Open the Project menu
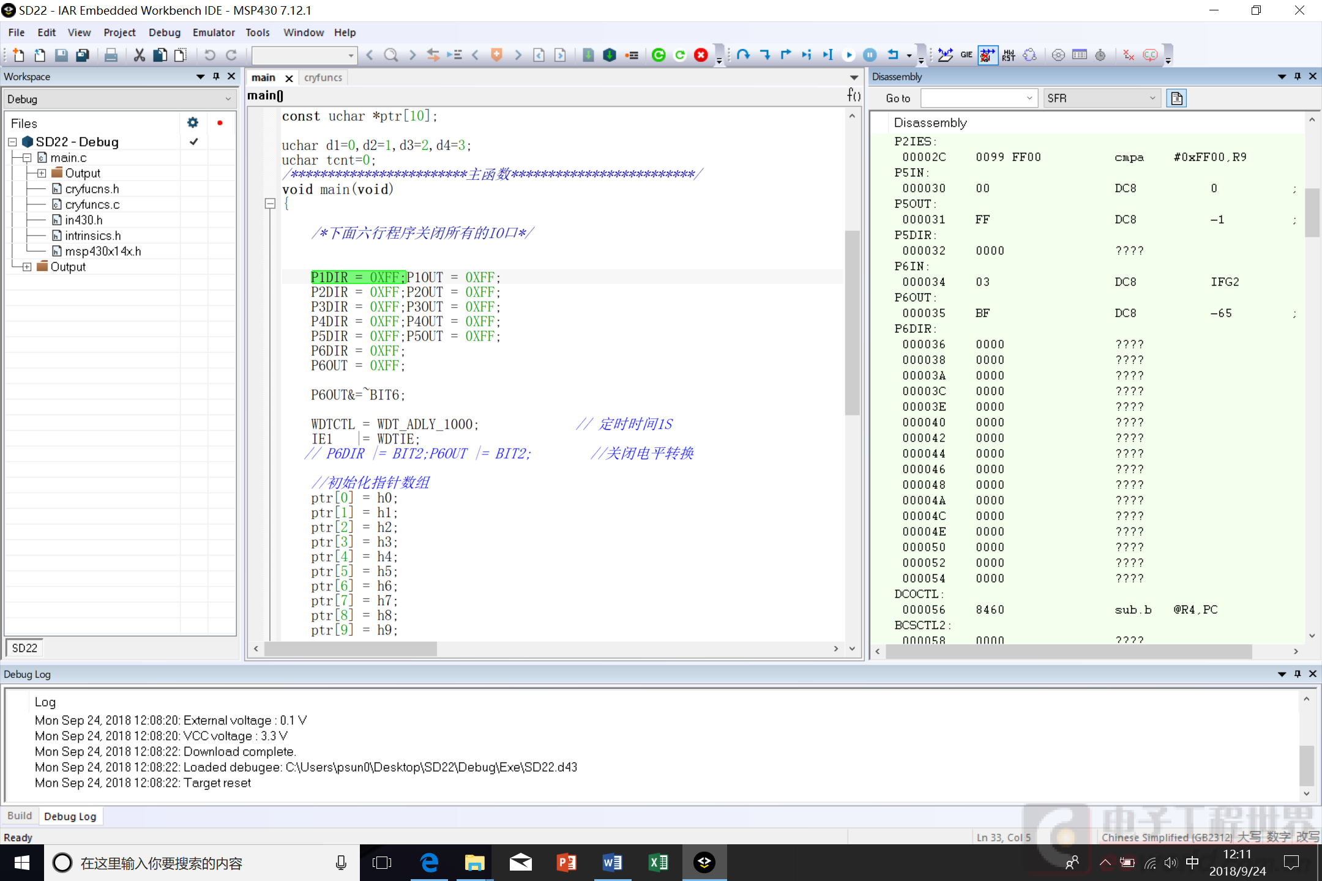Image resolution: width=1322 pixels, height=881 pixels. tap(119, 32)
